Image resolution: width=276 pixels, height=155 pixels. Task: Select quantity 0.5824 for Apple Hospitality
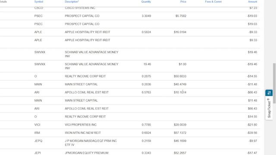tap(146, 32)
